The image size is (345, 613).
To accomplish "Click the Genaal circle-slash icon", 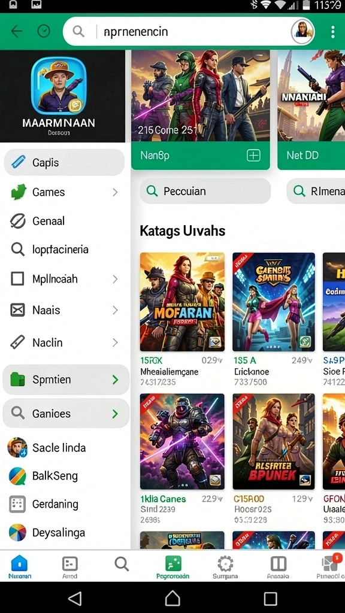I will (x=17, y=221).
